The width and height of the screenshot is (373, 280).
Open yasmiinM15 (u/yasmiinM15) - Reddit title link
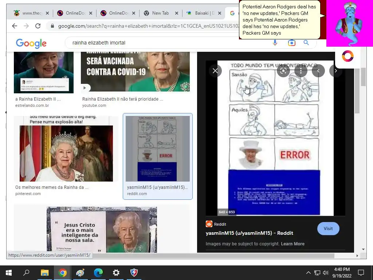249,233
